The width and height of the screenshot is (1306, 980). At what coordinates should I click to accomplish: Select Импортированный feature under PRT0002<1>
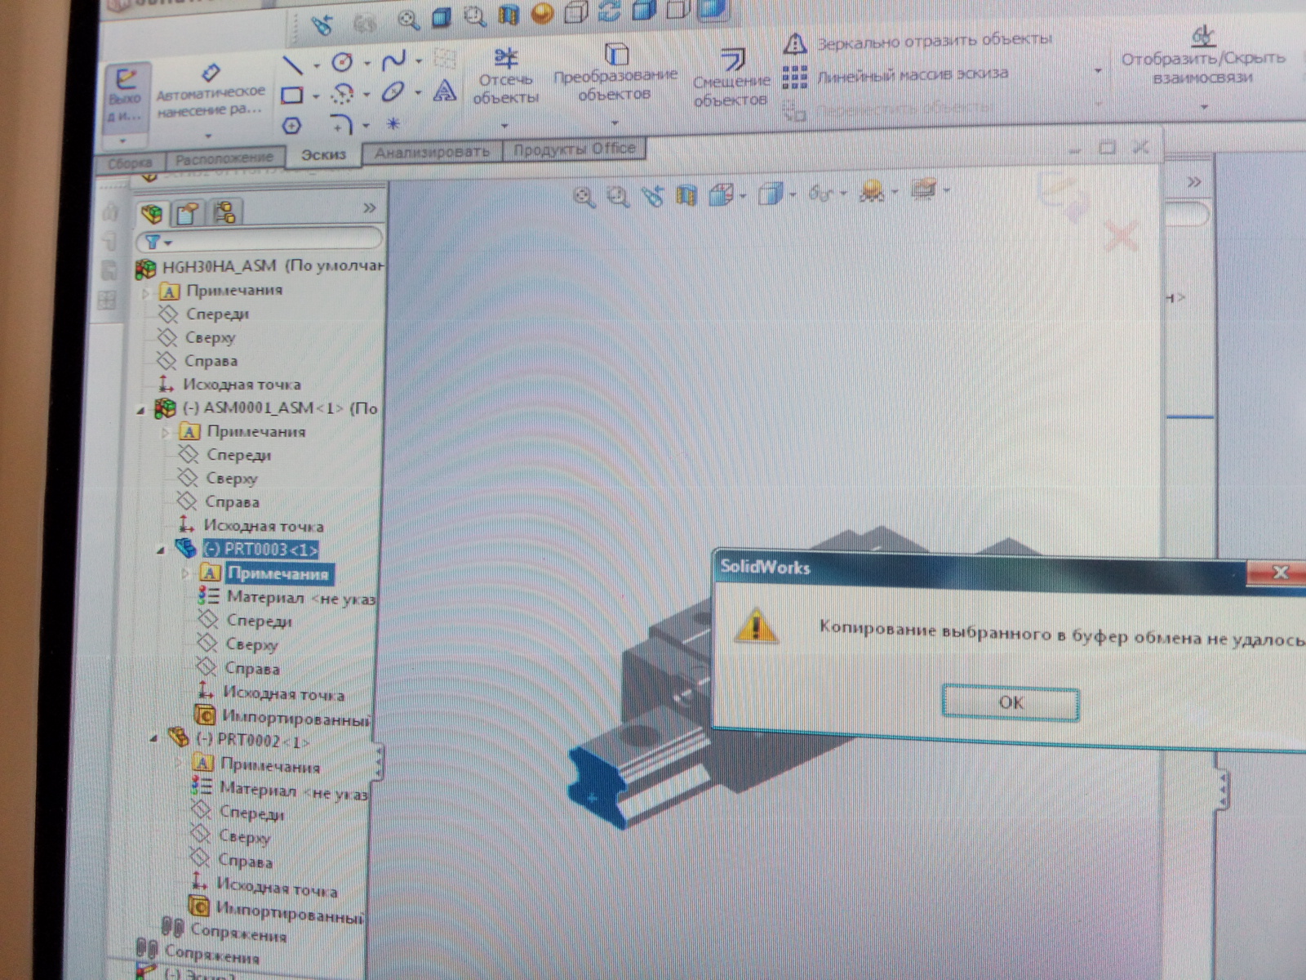coord(276,910)
